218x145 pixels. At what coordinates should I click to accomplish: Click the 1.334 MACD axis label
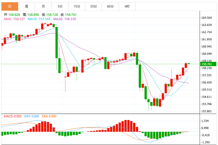click(205, 121)
